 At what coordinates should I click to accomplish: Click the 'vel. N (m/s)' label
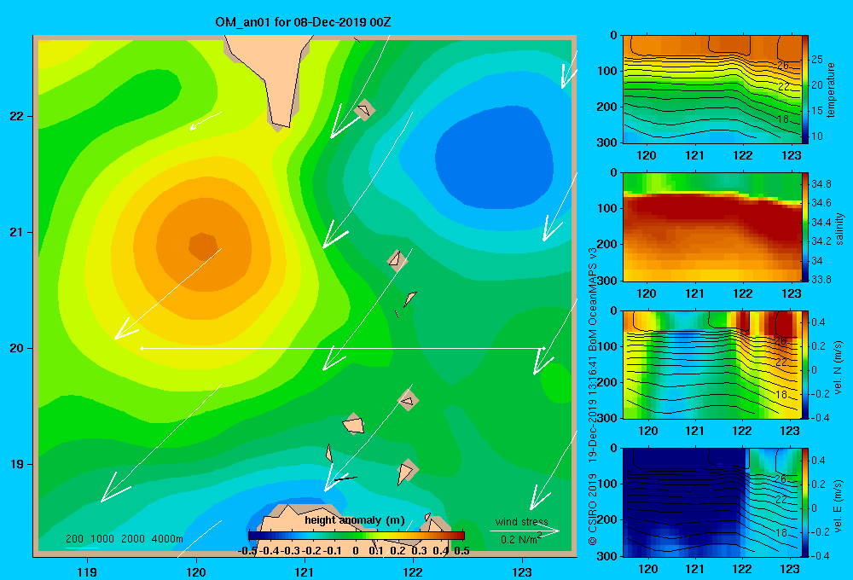[838, 368]
